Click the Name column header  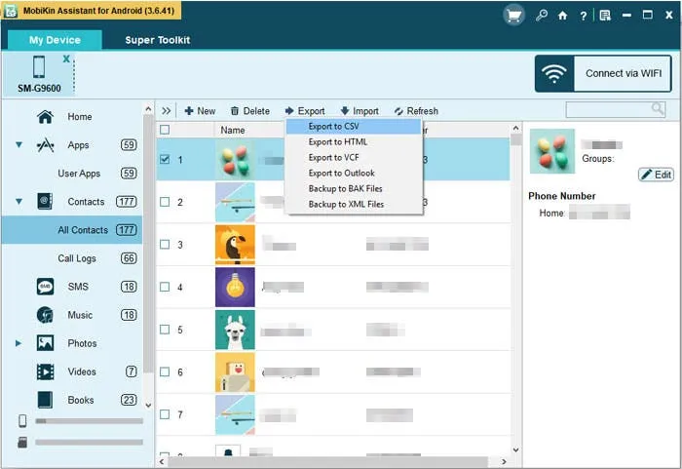[232, 130]
